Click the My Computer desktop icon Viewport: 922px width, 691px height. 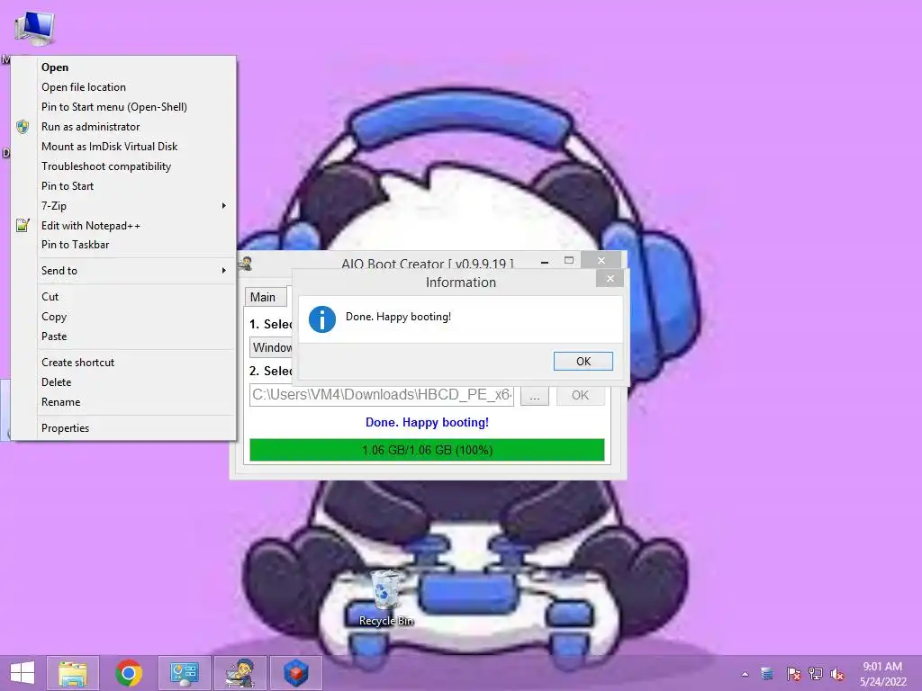click(34, 28)
